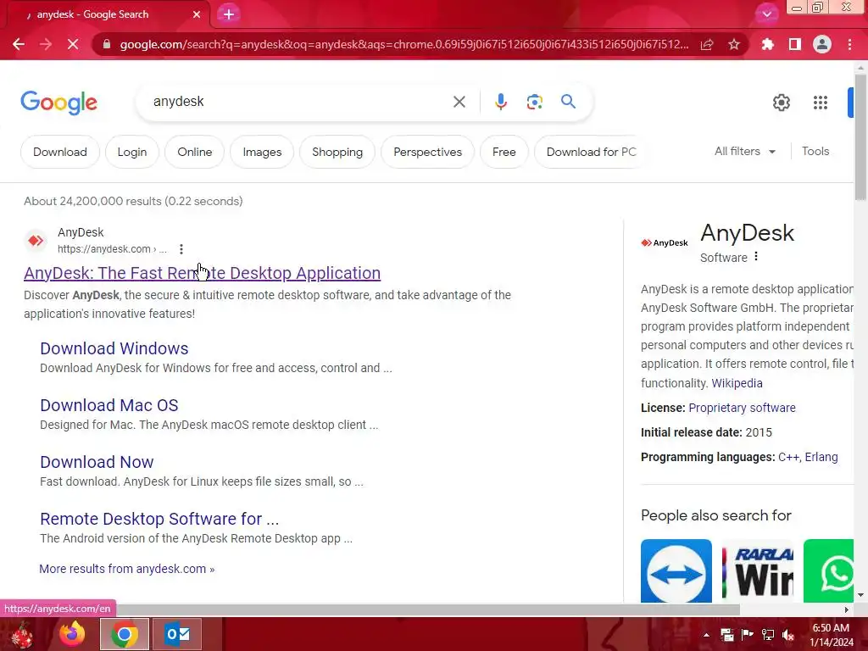Open the search Tools option

815,151
